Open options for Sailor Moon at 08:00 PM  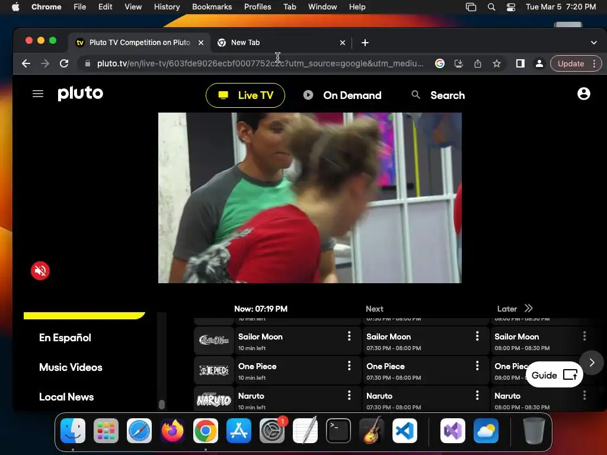pyautogui.click(x=584, y=336)
